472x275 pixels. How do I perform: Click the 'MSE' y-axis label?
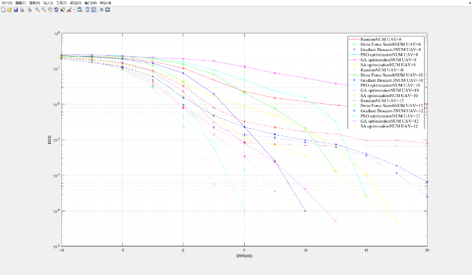(x=50, y=140)
